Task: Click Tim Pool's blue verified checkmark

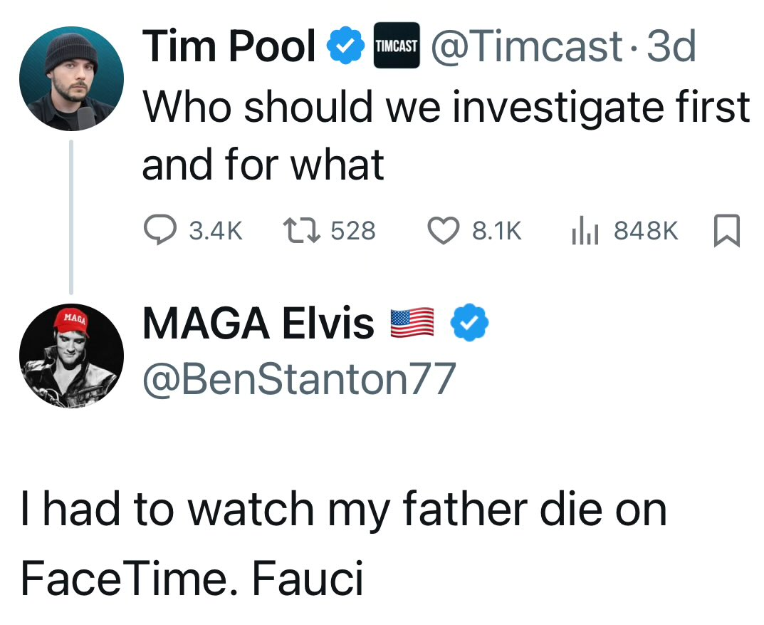Action: (346, 46)
